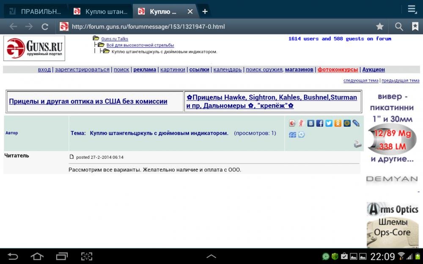The height and width of the screenshot is (264, 423).
Task: Reload the current forum page
Action: click(45, 26)
